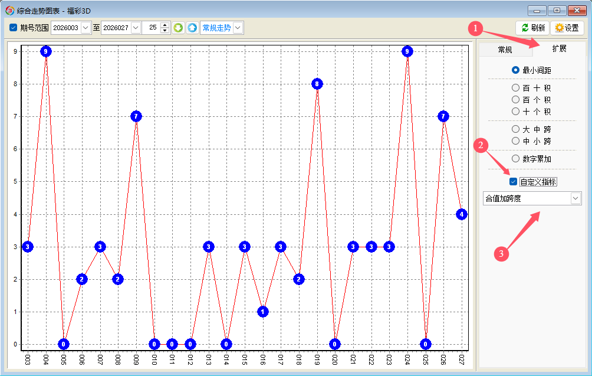Viewport: 592px width, 376px height.
Task: Click the green down-arrow icon in toolbar
Action: click(x=178, y=28)
